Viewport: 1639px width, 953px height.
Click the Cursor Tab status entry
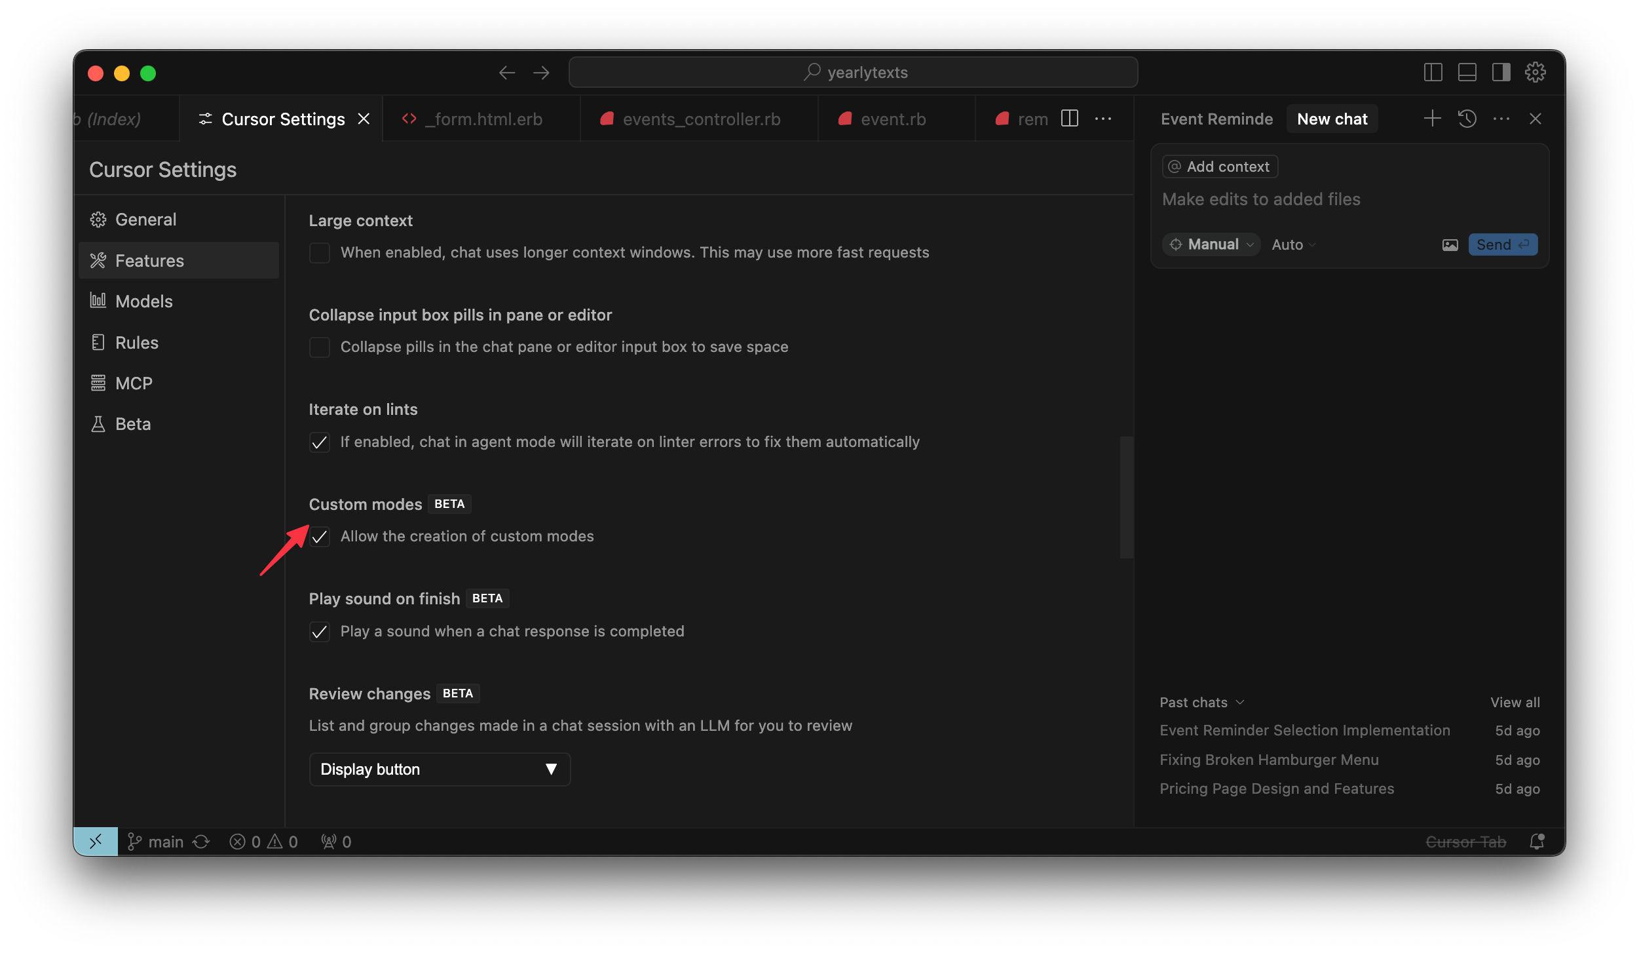click(x=1465, y=842)
